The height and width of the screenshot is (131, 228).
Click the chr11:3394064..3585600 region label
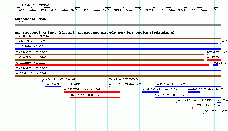tap(32, 5)
